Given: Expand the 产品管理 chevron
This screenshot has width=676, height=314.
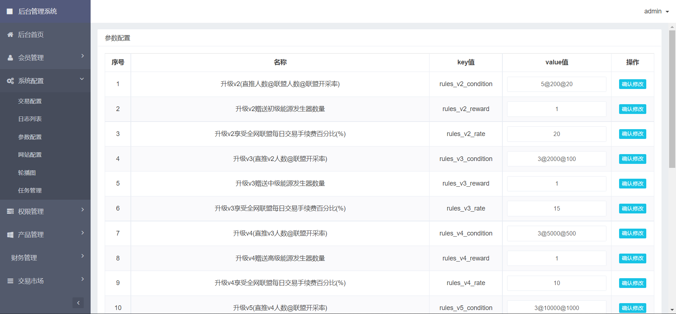Looking at the screenshot, I should (83, 233).
